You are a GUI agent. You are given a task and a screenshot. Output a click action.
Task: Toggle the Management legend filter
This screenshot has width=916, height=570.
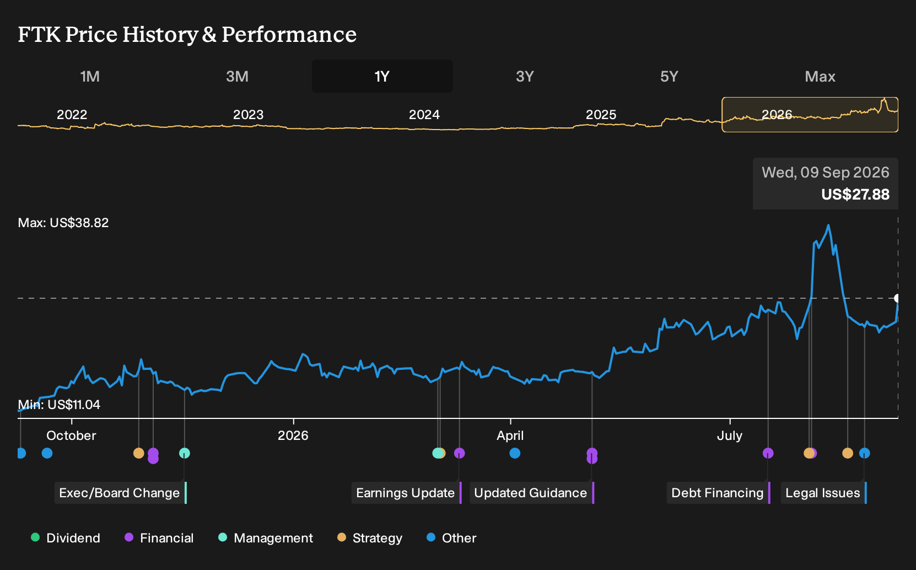tap(266, 538)
